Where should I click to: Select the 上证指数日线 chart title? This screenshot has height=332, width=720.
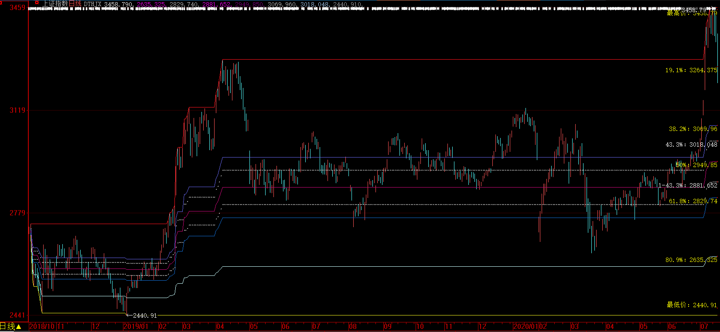click(x=61, y=4)
